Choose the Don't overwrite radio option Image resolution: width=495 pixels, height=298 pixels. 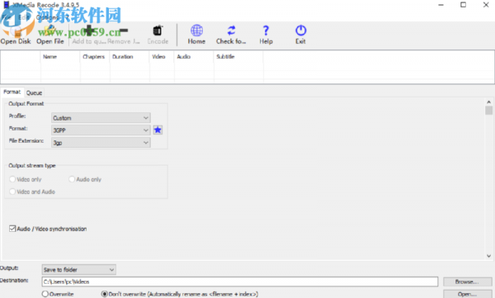105,294
